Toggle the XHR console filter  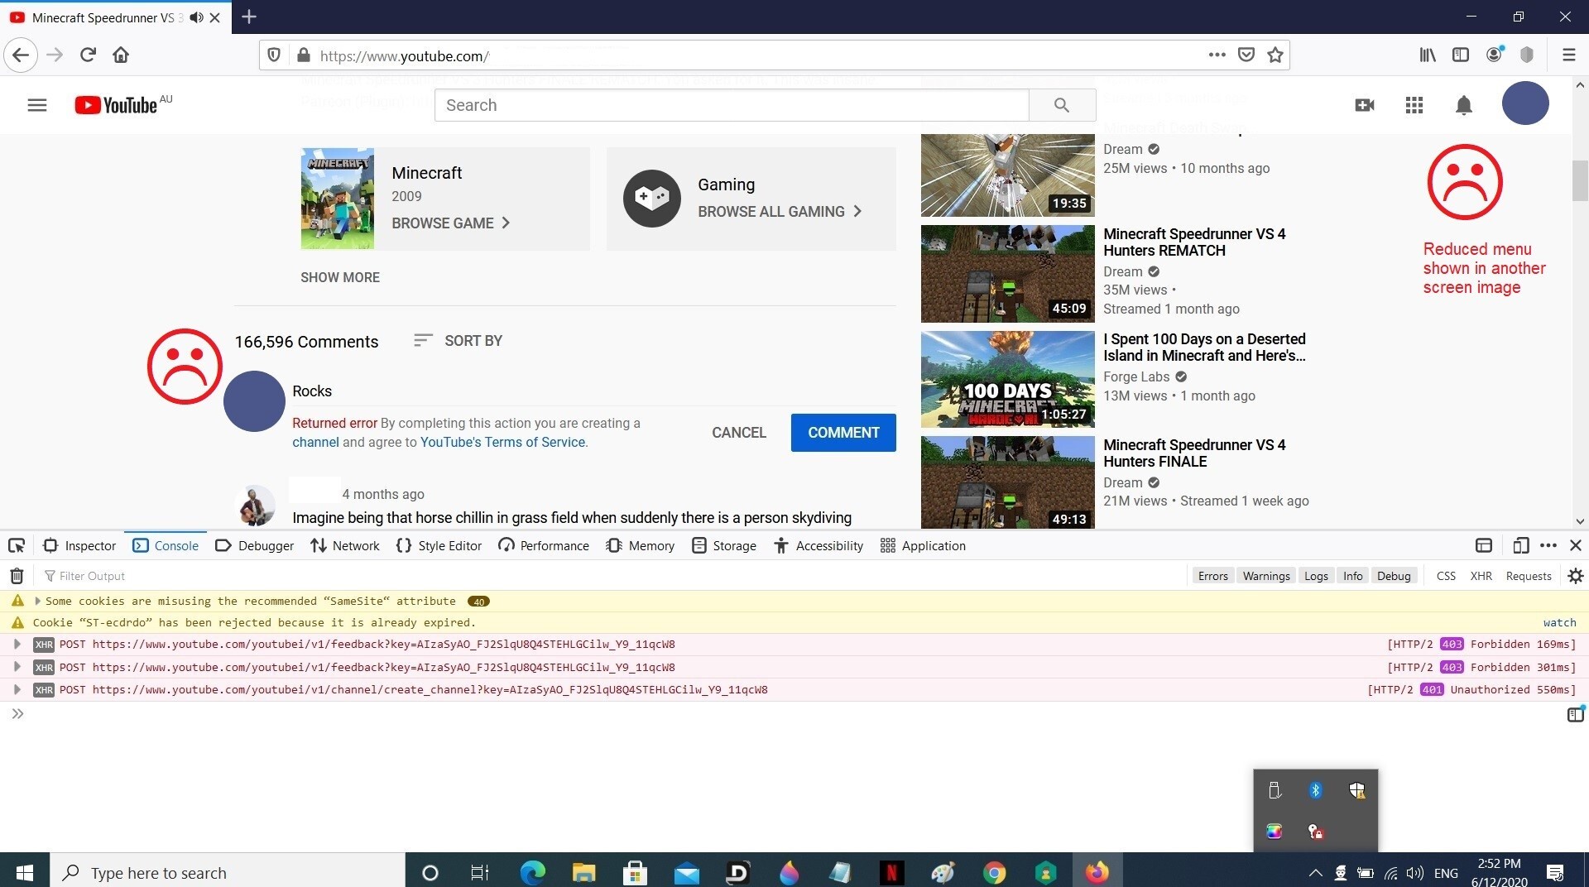1481,576
